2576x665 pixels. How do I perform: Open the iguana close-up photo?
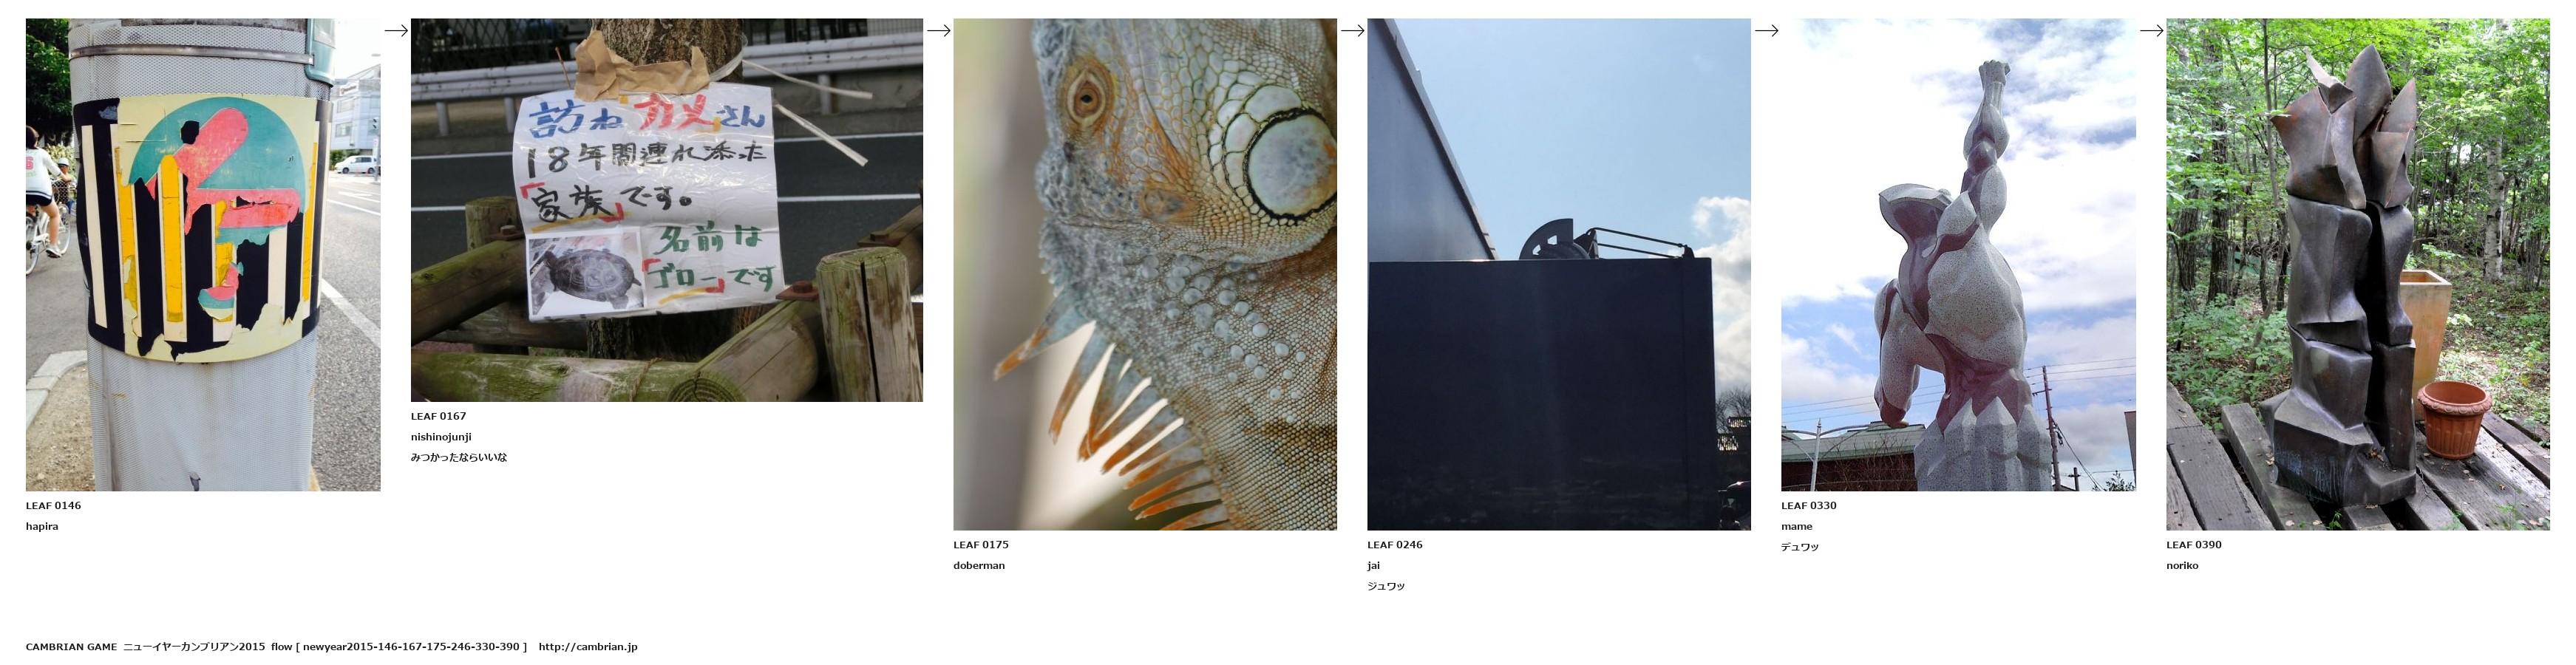[1145, 274]
